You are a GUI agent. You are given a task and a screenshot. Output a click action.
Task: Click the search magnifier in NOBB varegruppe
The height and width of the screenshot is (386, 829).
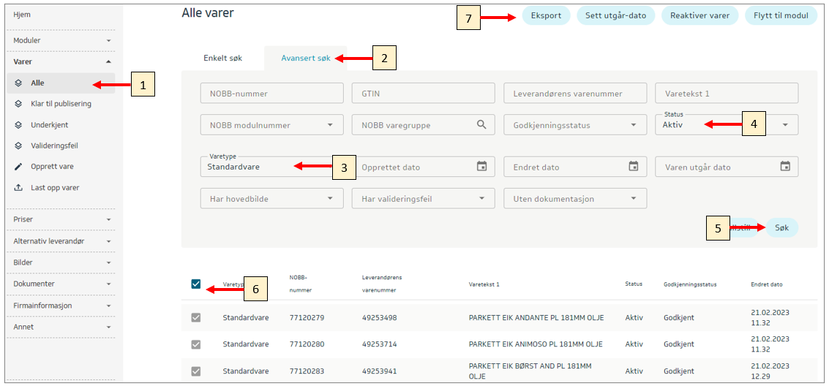pyautogui.click(x=481, y=125)
